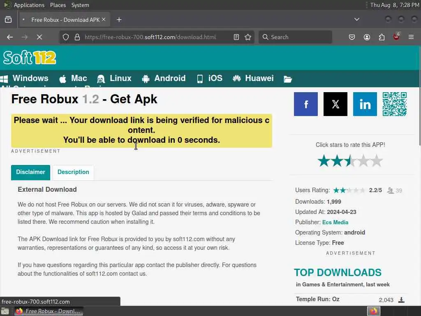Open the Firefox tracking protection shield

point(66,37)
